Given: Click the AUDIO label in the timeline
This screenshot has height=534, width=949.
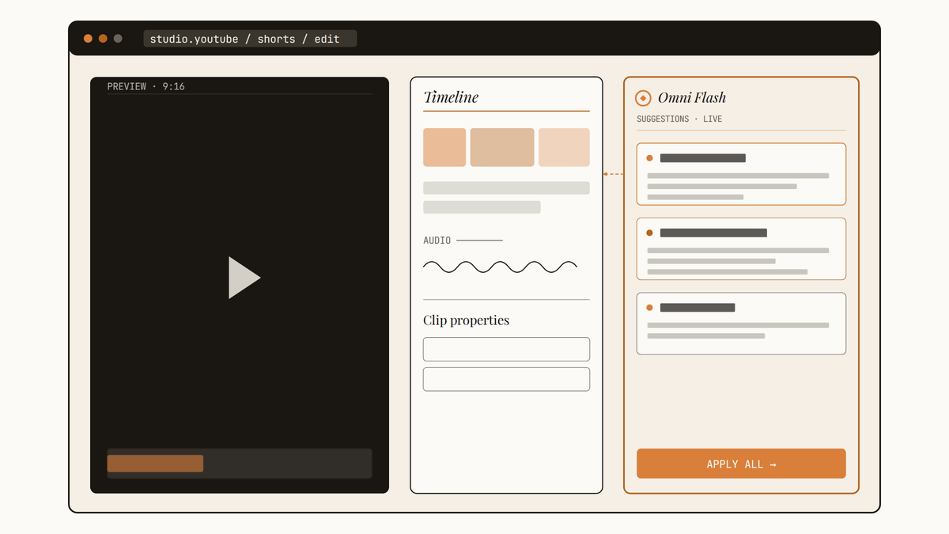Looking at the screenshot, I should [x=437, y=240].
